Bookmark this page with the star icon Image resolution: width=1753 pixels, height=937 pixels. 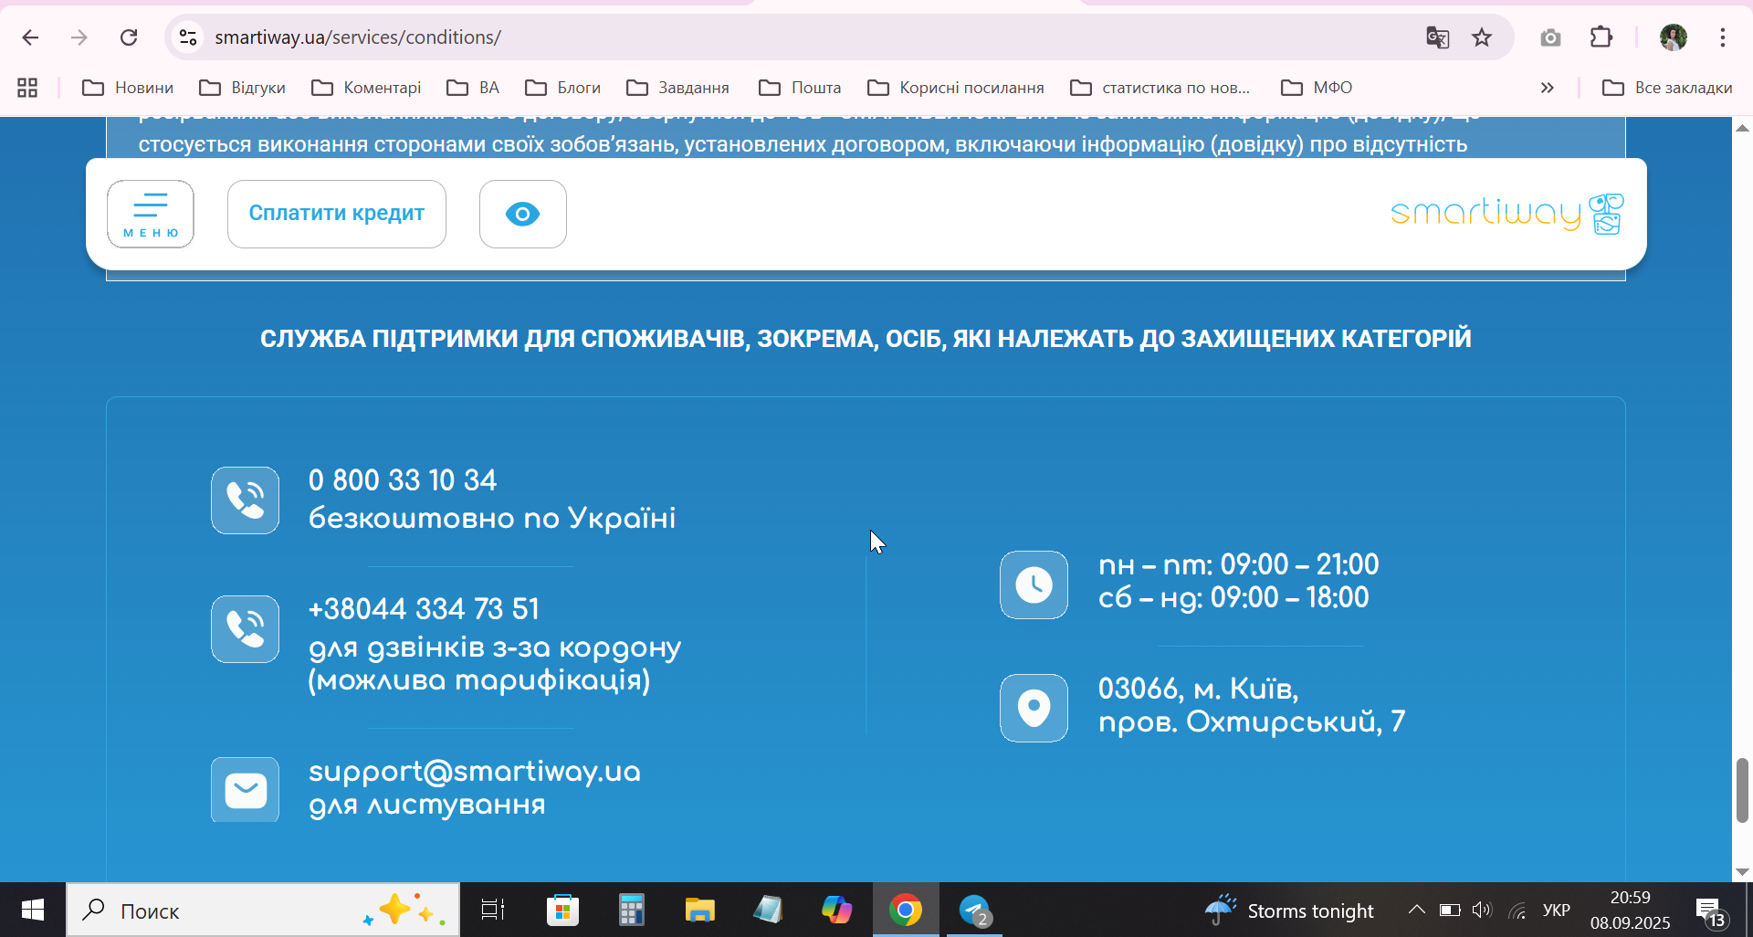point(1482,37)
